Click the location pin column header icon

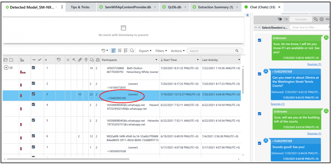[x=86, y=59]
